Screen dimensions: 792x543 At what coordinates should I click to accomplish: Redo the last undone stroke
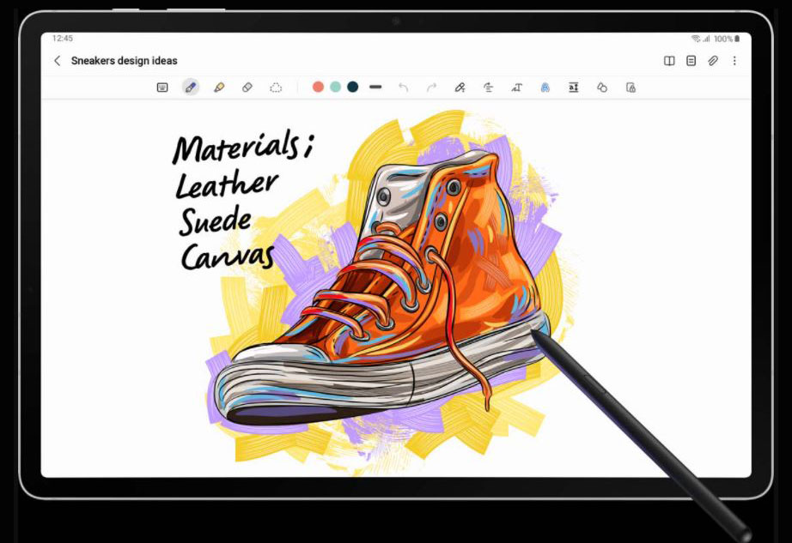(431, 87)
